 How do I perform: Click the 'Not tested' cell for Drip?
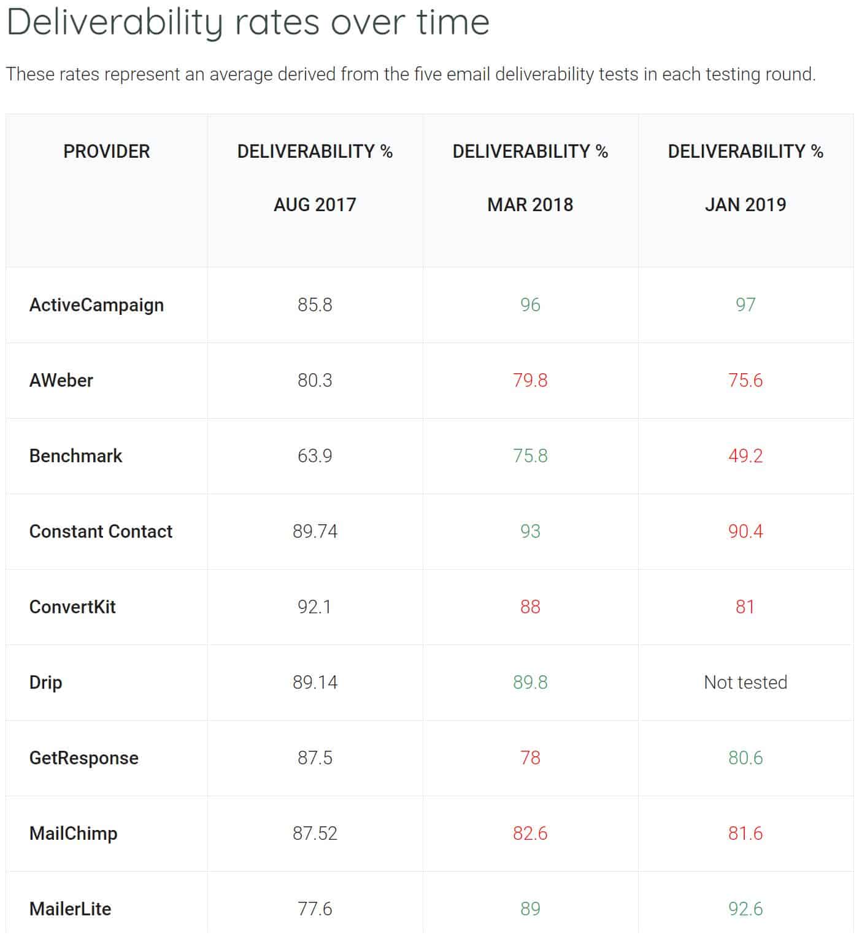[x=745, y=683]
